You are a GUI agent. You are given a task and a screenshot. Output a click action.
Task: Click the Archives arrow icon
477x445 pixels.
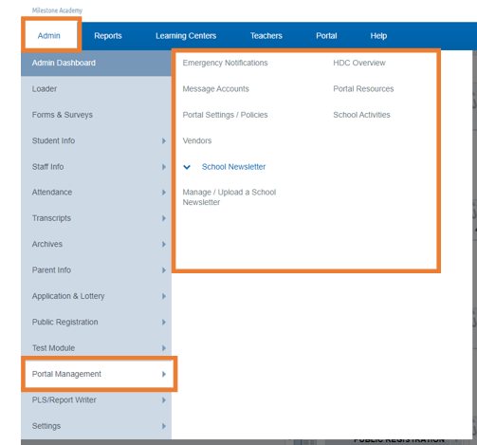click(x=164, y=244)
